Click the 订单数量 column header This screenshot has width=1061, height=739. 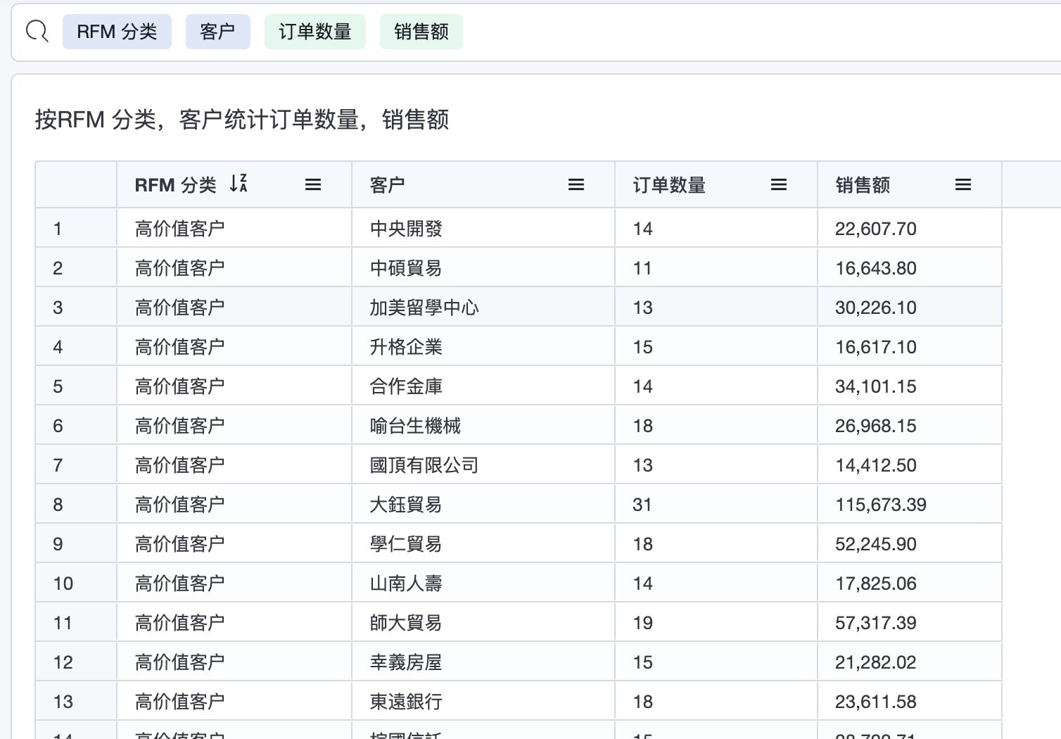(669, 185)
